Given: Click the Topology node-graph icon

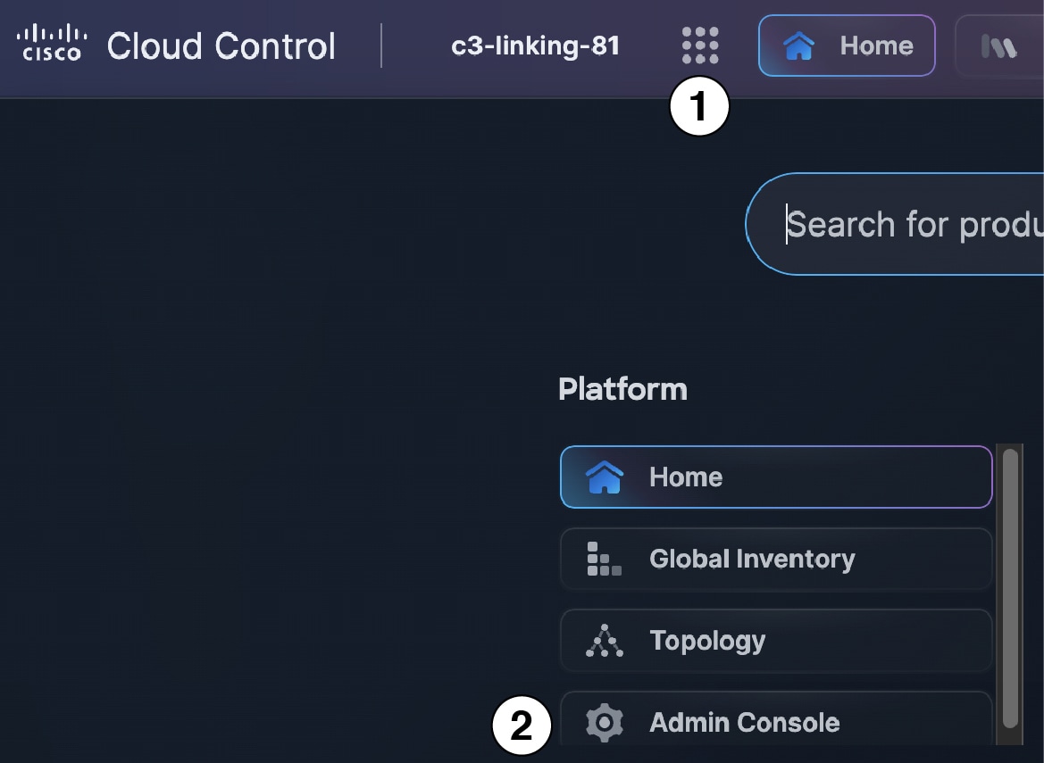Looking at the screenshot, I should coord(605,641).
